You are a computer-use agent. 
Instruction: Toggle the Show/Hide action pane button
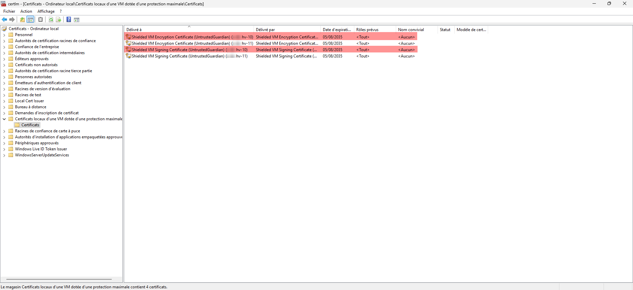click(x=77, y=20)
